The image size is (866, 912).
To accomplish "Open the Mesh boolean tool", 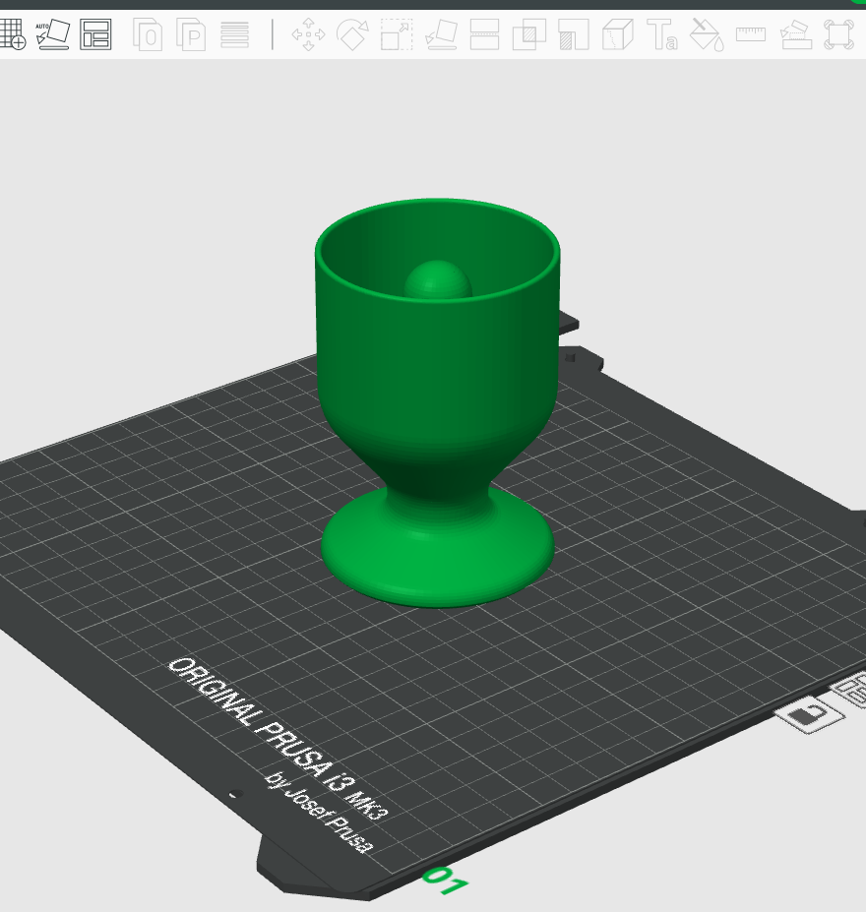I will (x=529, y=34).
